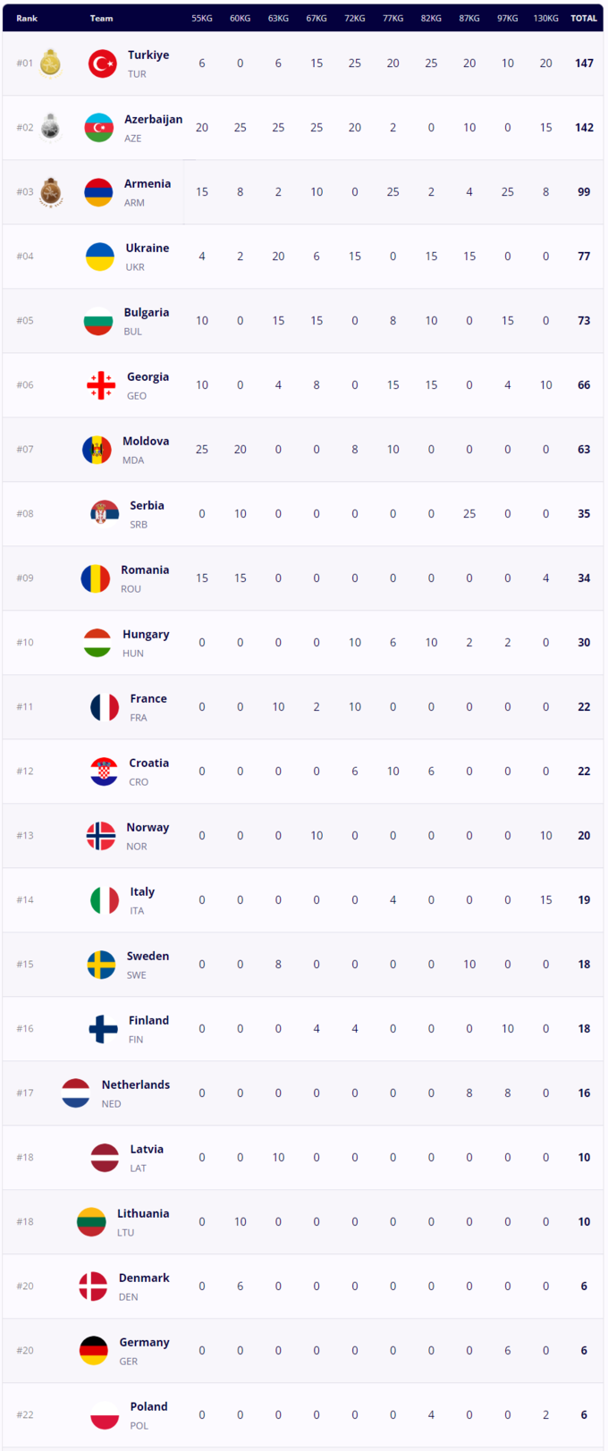Image resolution: width=608 pixels, height=1451 pixels.
Task: Click the gold medal icon at rank 01
Action: [50, 63]
